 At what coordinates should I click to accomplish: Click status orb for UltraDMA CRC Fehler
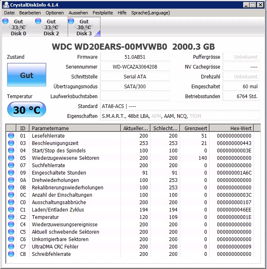click(x=11, y=246)
